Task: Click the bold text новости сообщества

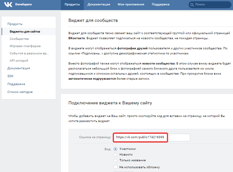Action: (158, 64)
